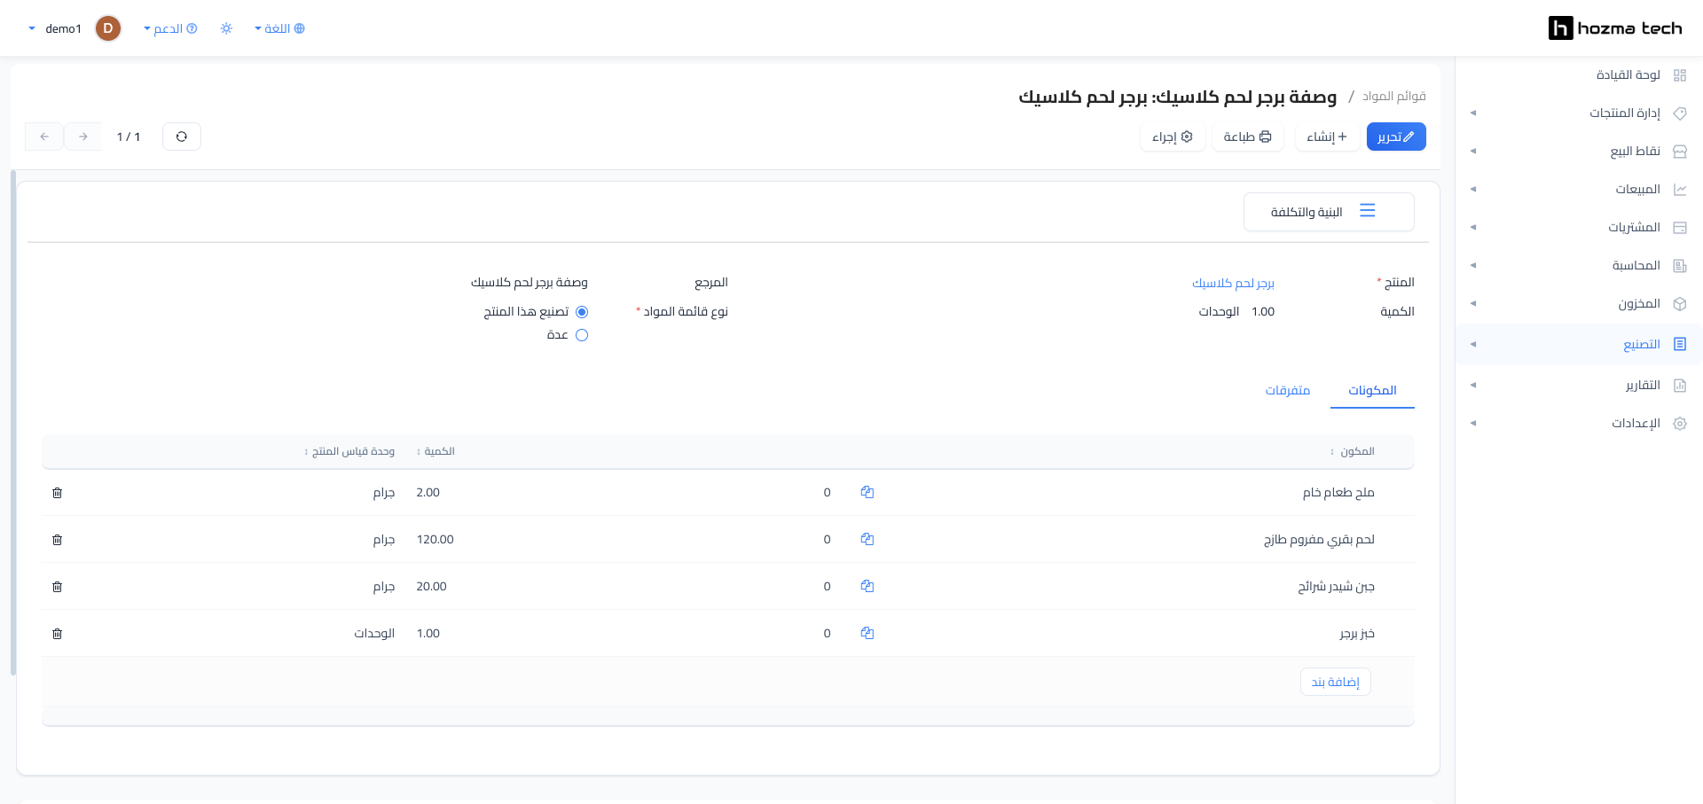Click the refresh icon button

click(182, 137)
